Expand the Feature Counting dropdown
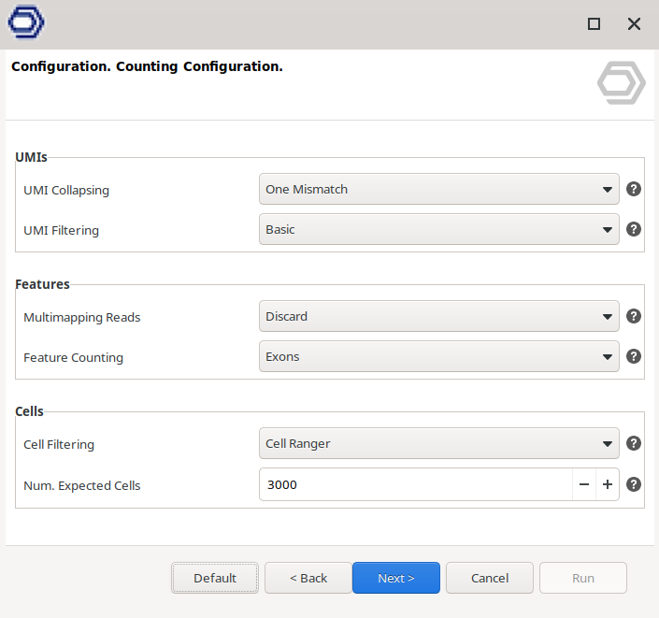 point(438,356)
